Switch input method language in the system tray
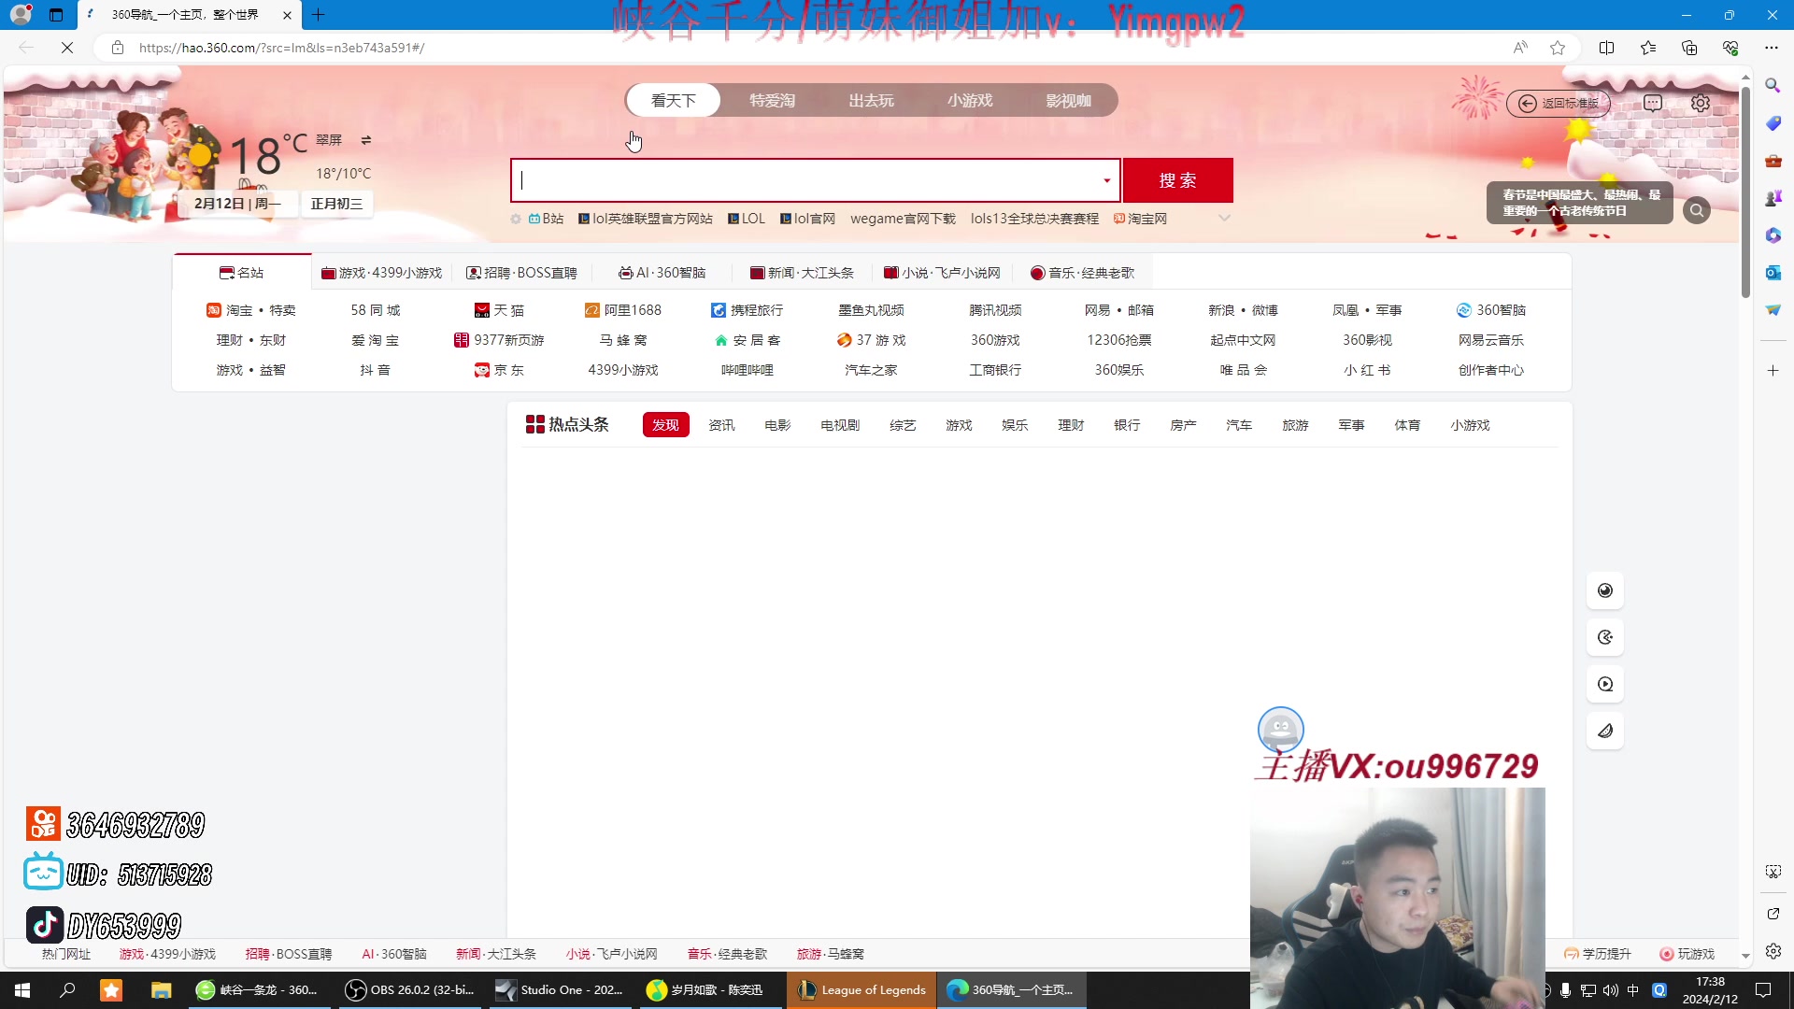1794x1009 pixels. 1633,989
